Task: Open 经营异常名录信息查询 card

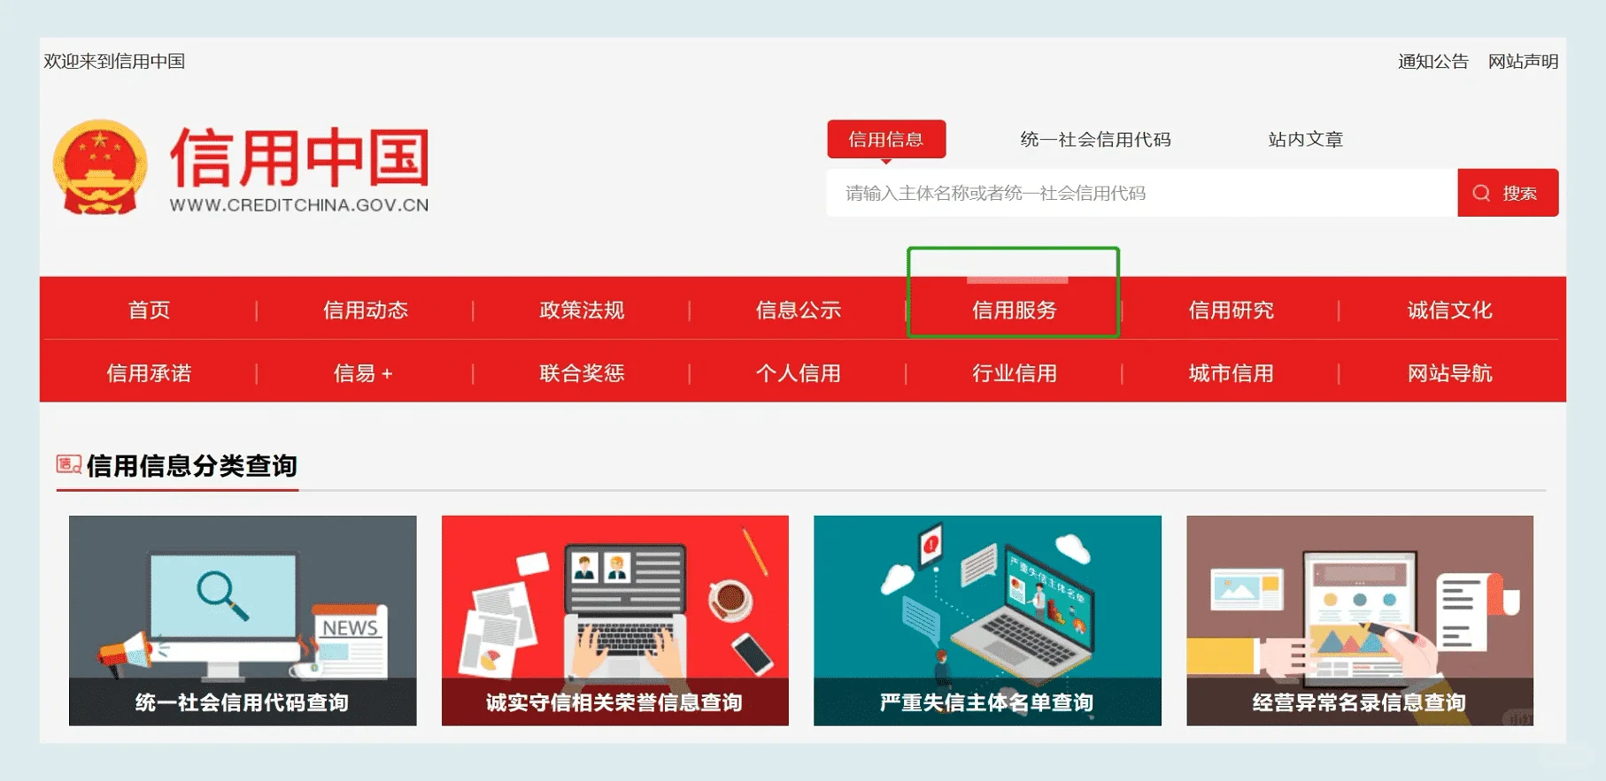Action: 1360,621
